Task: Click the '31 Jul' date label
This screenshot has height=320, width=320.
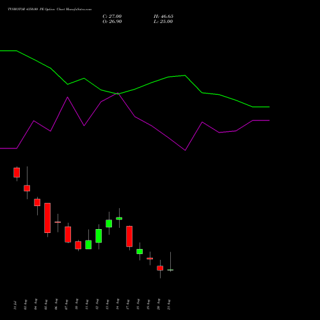Action: 15,305
